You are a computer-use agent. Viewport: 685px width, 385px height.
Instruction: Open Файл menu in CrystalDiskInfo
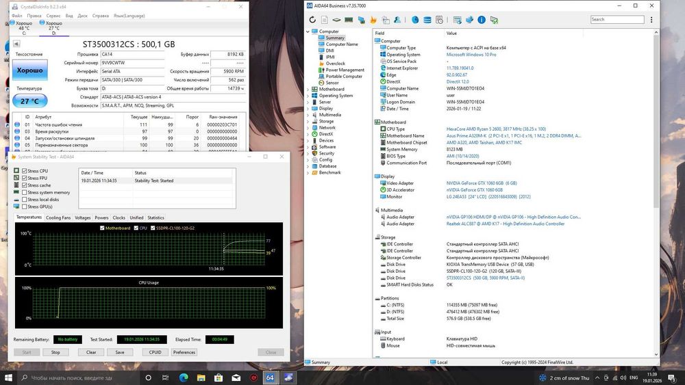(x=17, y=16)
